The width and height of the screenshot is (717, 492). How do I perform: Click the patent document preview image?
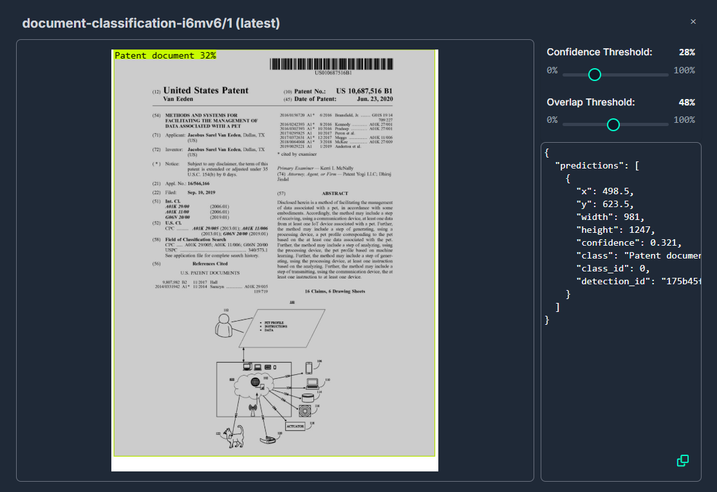pyautogui.click(x=275, y=260)
